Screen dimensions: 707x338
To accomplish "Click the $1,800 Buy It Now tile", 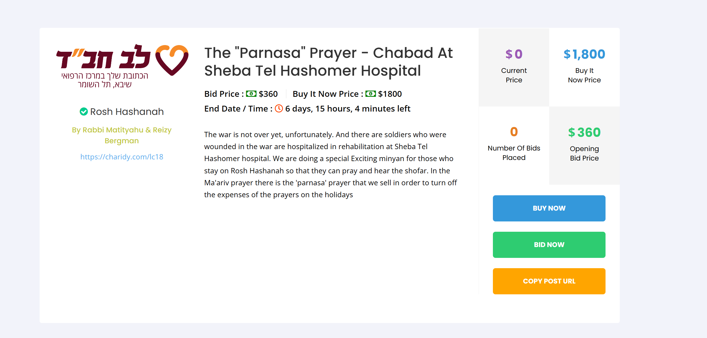I will point(584,67).
